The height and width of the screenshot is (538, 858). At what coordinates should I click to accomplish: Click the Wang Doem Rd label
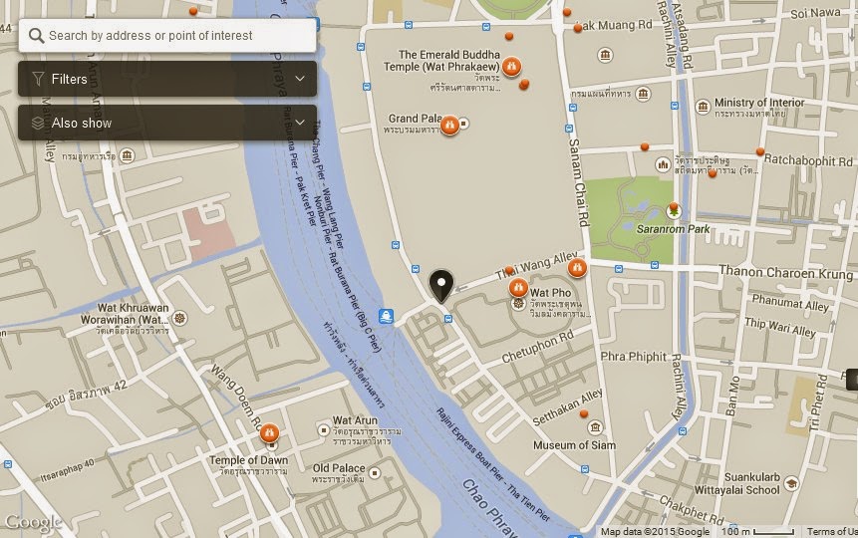click(x=238, y=397)
